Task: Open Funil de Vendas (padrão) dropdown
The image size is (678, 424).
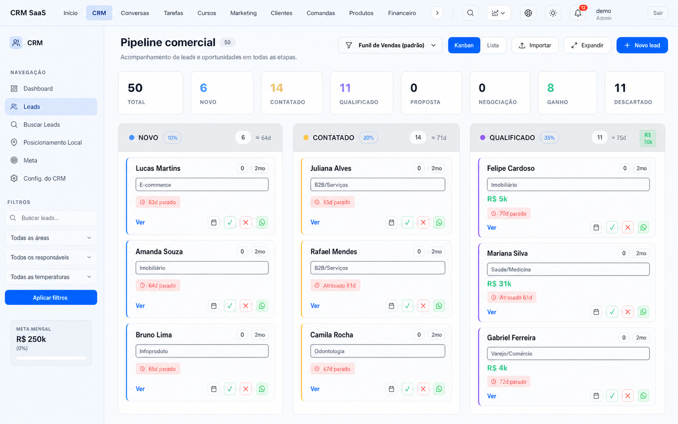Action: (x=390, y=45)
